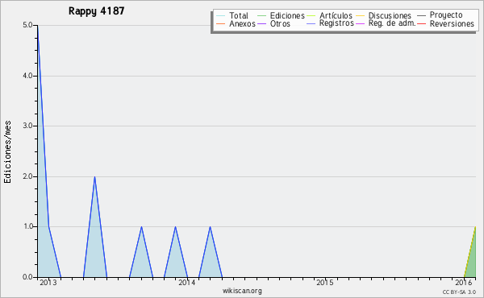Viewport: 484px width, 298px height.
Task: Click the 'Discusiones' legend entry
Action: [390, 15]
